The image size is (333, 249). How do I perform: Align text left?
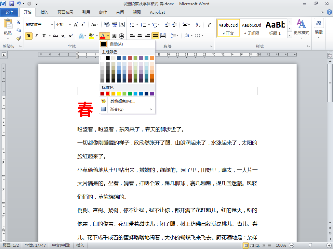(x=132, y=36)
